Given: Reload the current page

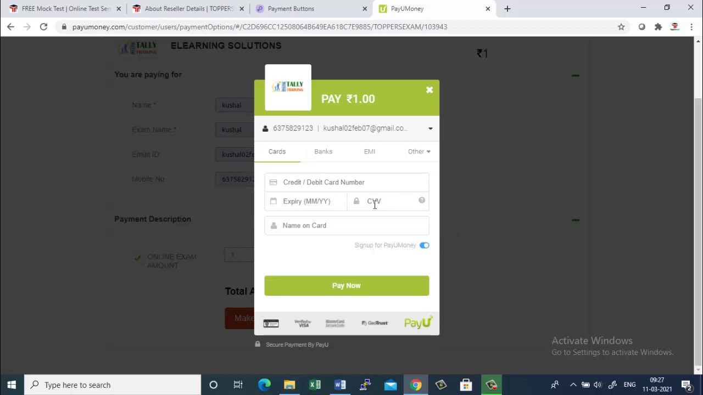Looking at the screenshot, I should 43,27.
